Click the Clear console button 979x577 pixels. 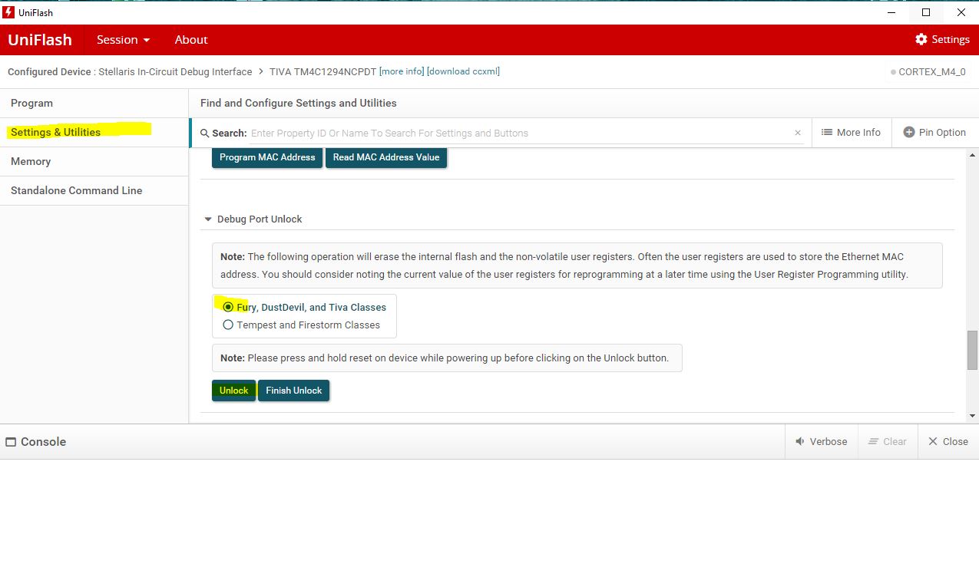(887, 441)
